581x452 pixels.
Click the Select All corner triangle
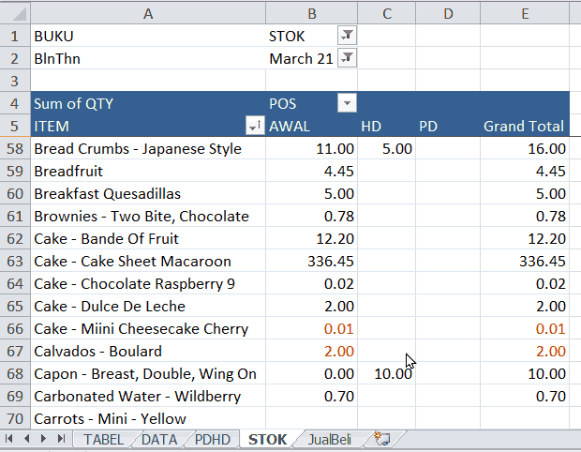(x=15, y=14)
